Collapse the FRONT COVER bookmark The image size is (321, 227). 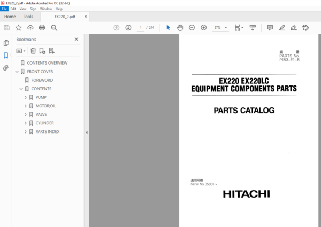[17, 72]
